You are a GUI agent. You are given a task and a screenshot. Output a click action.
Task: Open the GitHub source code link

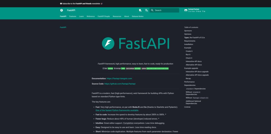[120, 84]
